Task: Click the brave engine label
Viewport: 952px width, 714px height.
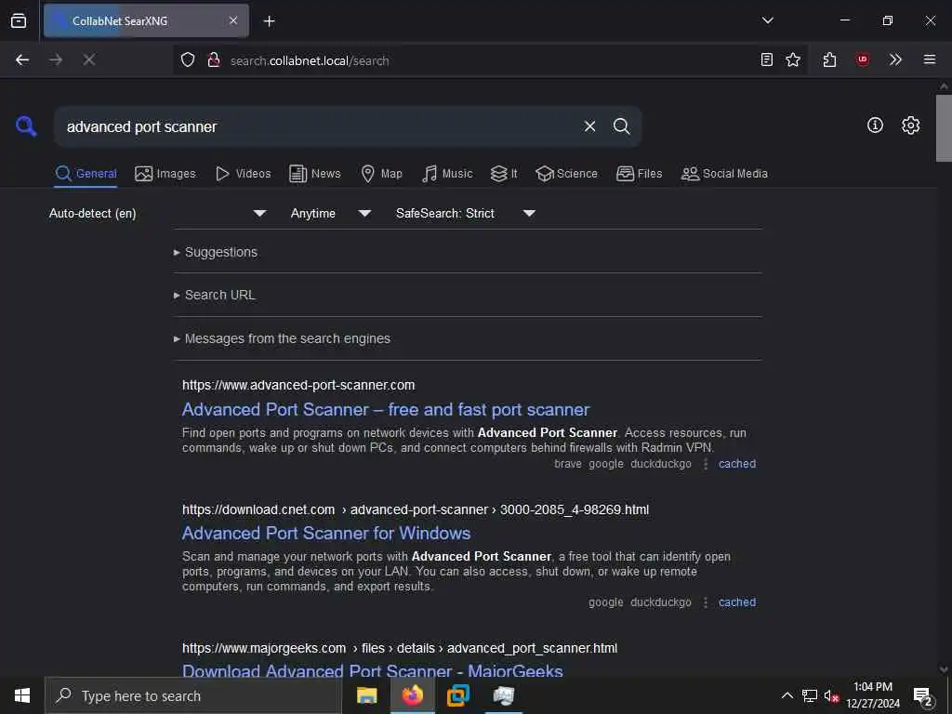Action: click(x=568, y=464)
